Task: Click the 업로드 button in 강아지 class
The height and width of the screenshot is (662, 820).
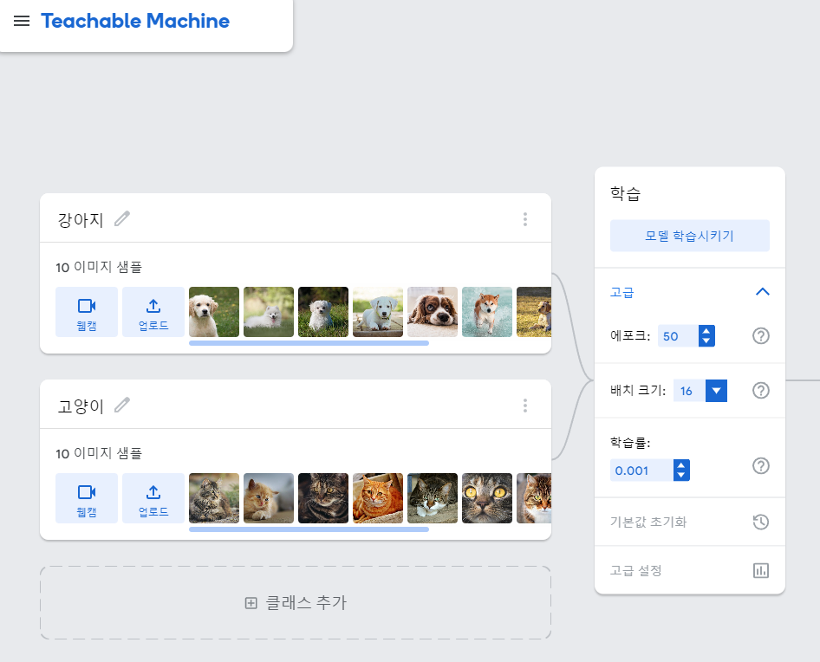Action: point(153,312)
